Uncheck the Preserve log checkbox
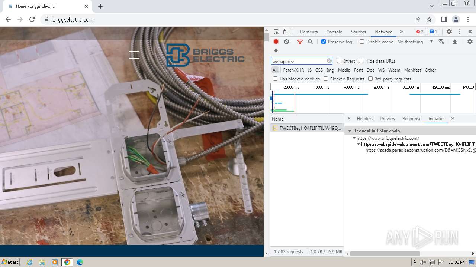476x267 pixels. (x=324, y=42)
